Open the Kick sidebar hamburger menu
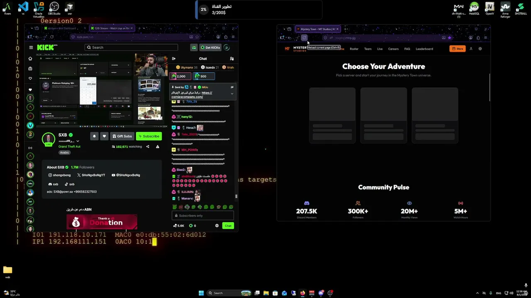This screenshot has height=298, width=531. coord(31,48)
